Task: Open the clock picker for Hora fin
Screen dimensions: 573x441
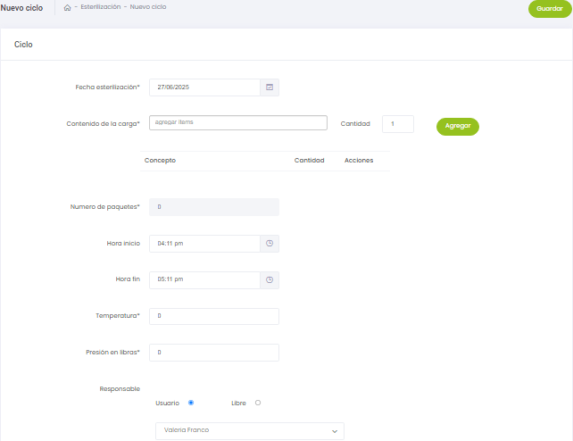Action: tap(270, 280)
